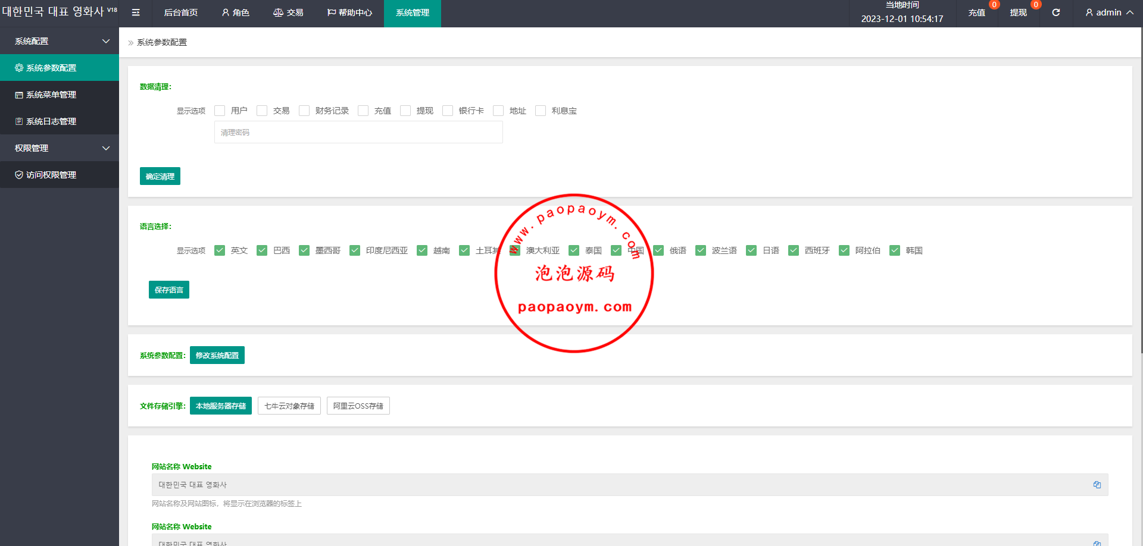Click the shield icon beside 访问权限管理

coord(19,175)
